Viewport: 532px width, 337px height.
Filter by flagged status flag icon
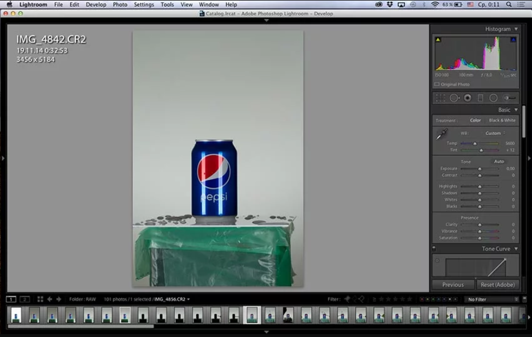pos(347,299)
